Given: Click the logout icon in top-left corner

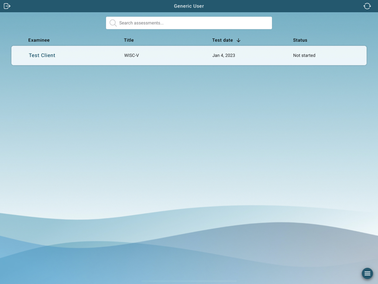Looking at the screenshot, I should (7, 6).
